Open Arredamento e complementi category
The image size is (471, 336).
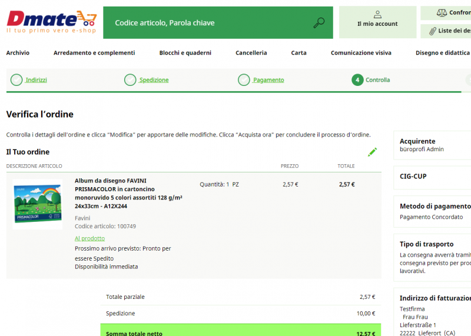pyautogui.click(x=94, y=53)
